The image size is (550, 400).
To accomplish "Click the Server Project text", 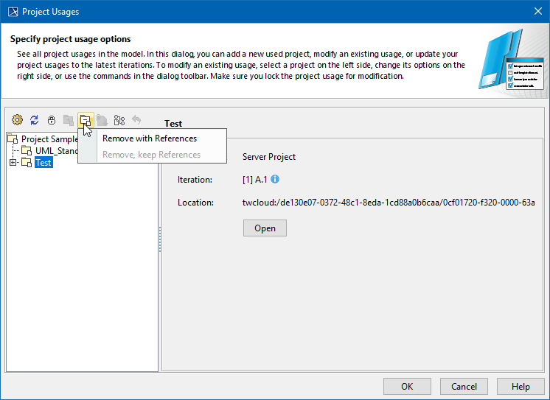I will 268,157.
